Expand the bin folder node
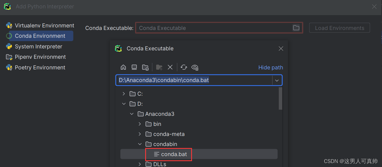The width and height of the screenshot is (382, 167). pos(140,124)
